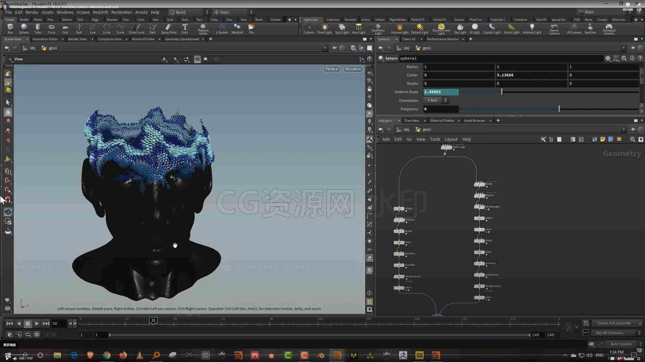This screenshot has height=362, width=645.
Task: Open the Build desktop dropdown
Action: pos(188,12)
